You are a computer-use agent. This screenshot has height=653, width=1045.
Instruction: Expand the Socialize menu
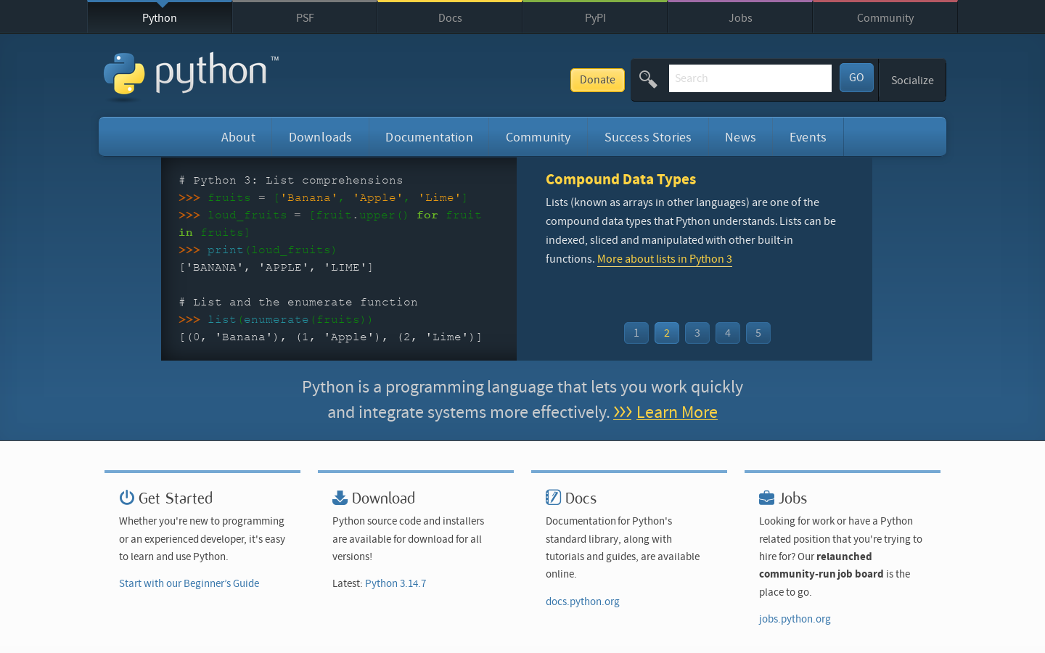pyautogui.click(x=912, y=80)
